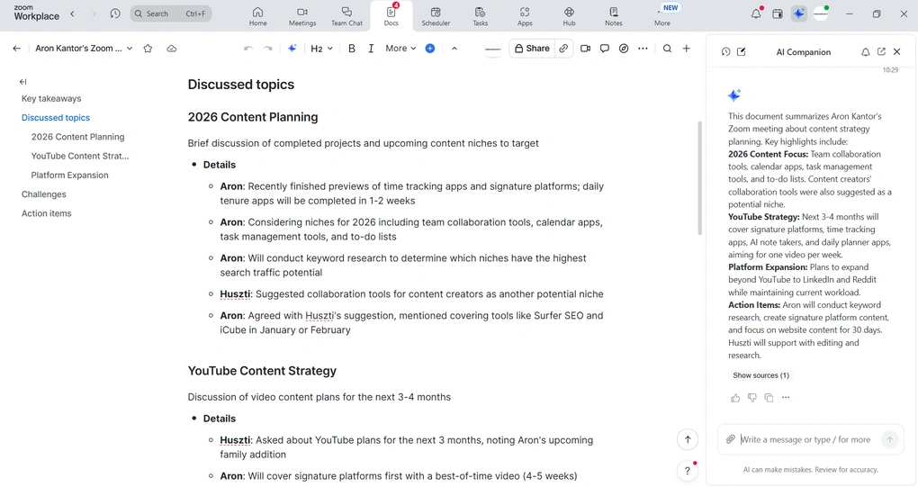Viewport: 918px width, 487px height.
Task: Click the Share button
Action: click(x=532, y=49)
